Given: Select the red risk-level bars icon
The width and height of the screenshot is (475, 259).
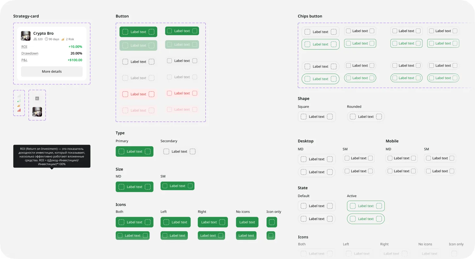Looking at the screenshot, I should click(x=19, y=110).
